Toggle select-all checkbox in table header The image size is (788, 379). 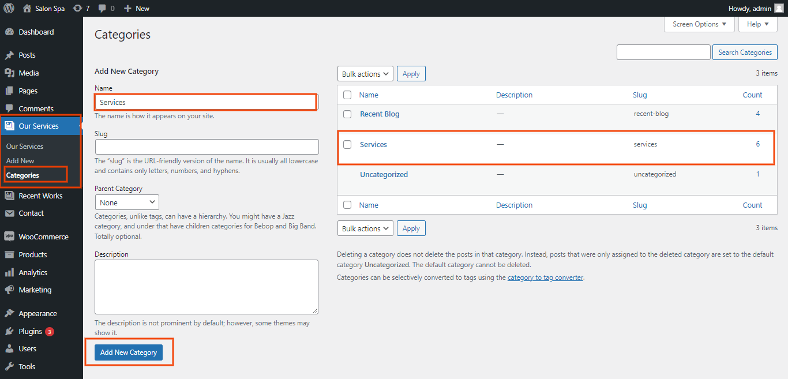click(347, 95)
